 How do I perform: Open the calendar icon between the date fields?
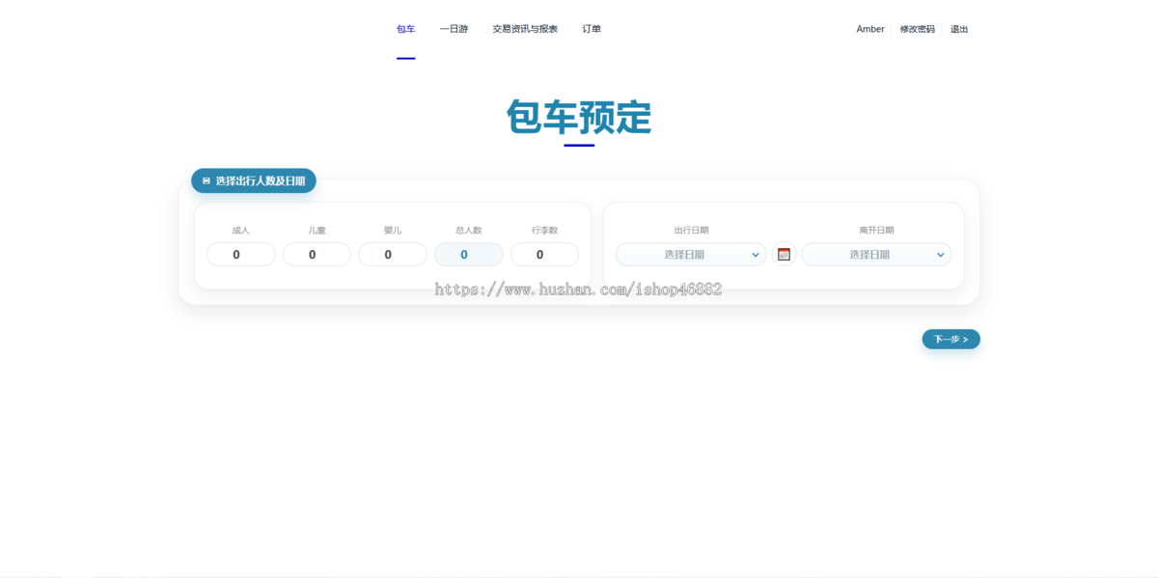(x=784, y=255)
